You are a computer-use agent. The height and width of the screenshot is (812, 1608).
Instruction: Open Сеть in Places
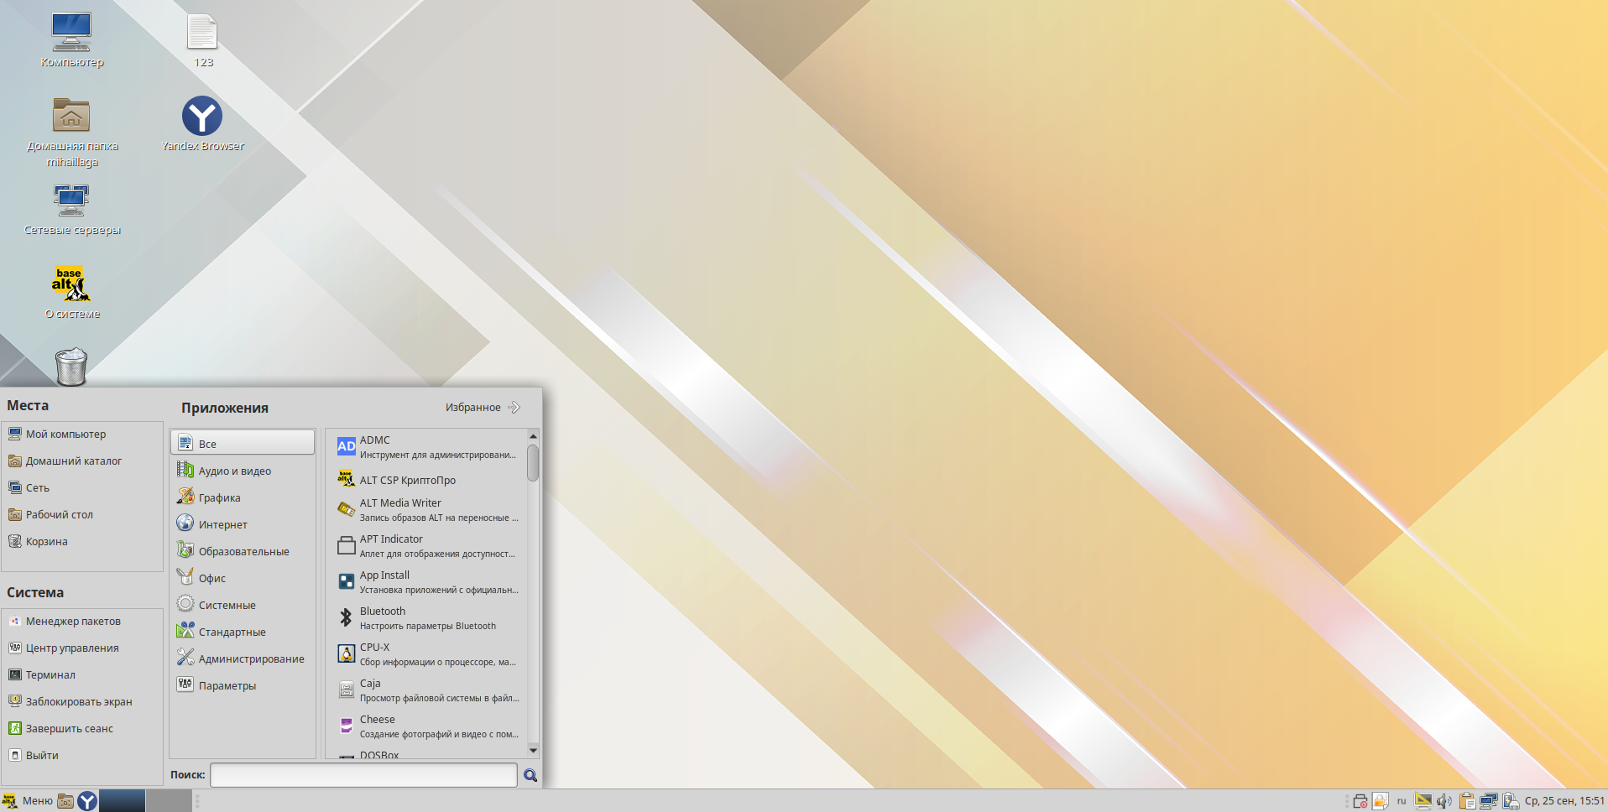(82, 487)
